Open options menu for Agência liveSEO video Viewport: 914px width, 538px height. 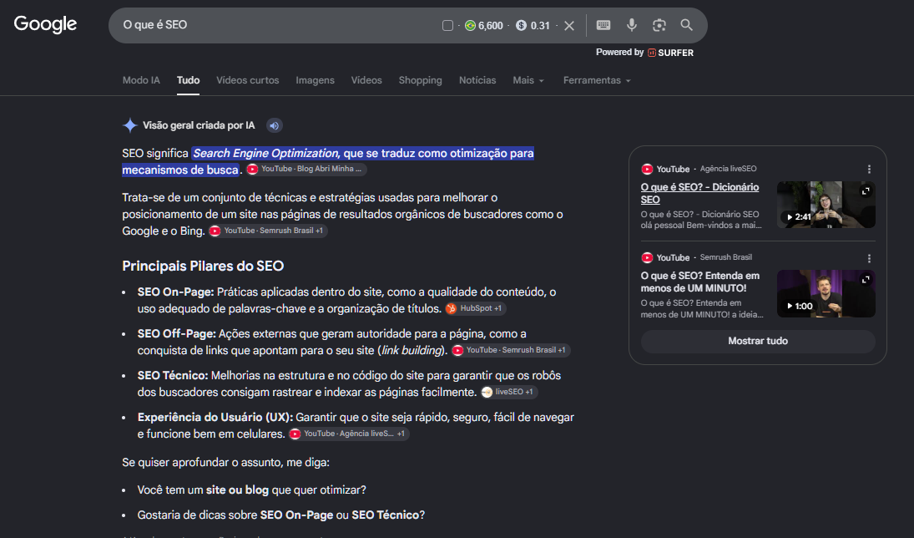[869, 170]
